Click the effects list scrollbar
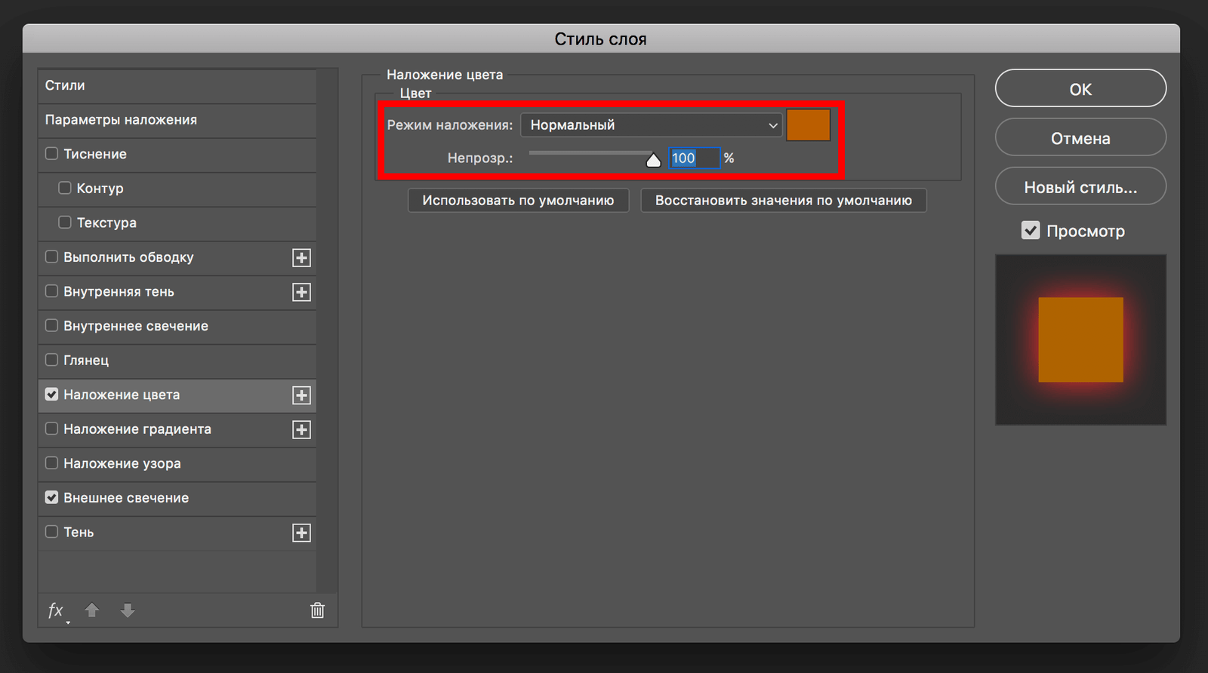The image size is (1208, 673). (327, 330)
